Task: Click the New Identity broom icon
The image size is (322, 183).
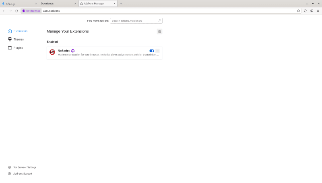Action: coord(312,11)
